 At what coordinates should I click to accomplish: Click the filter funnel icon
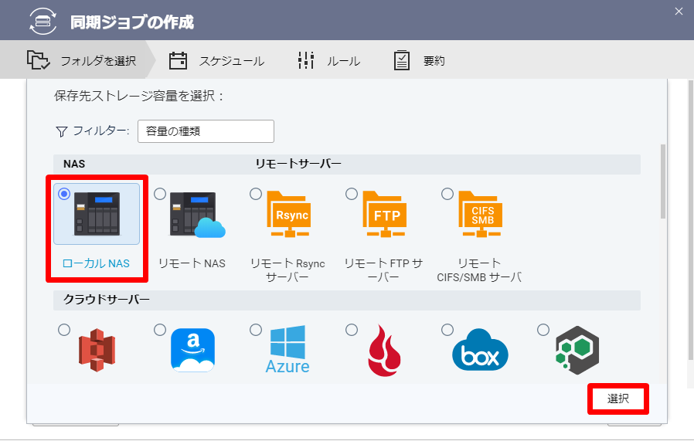(62, 131)
